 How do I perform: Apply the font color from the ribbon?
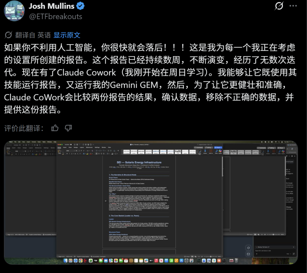(91, 154)
